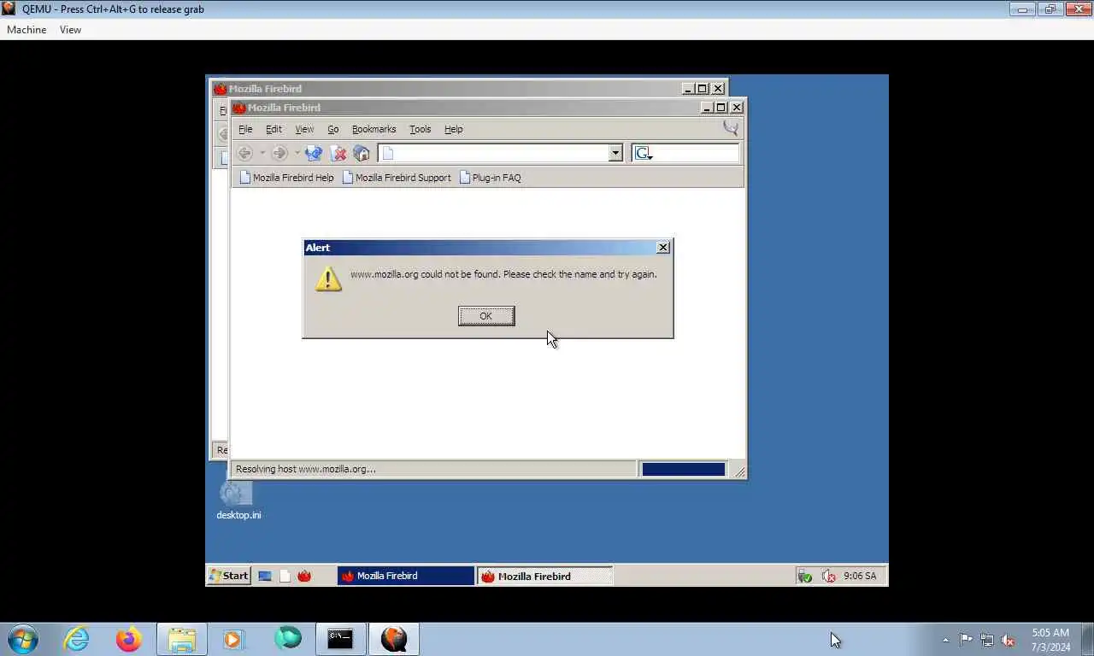
Task: Click the Show Desktop quick launch icon
Action: click(265, 576)
